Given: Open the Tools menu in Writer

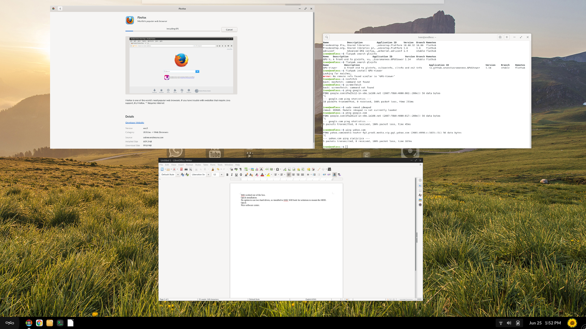Looking at the screenshot, I should coord(220,165).
